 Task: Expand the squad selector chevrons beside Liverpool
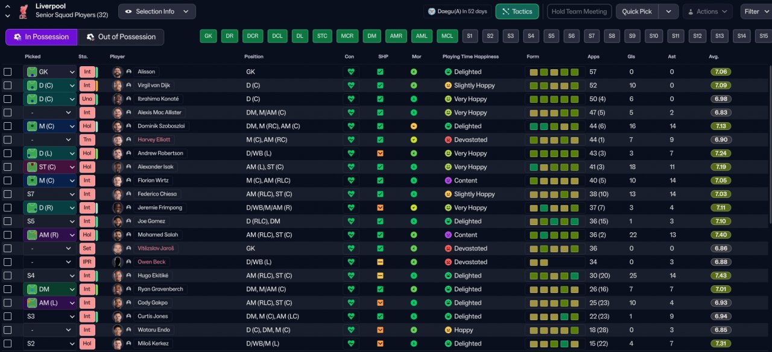[8, 11]
